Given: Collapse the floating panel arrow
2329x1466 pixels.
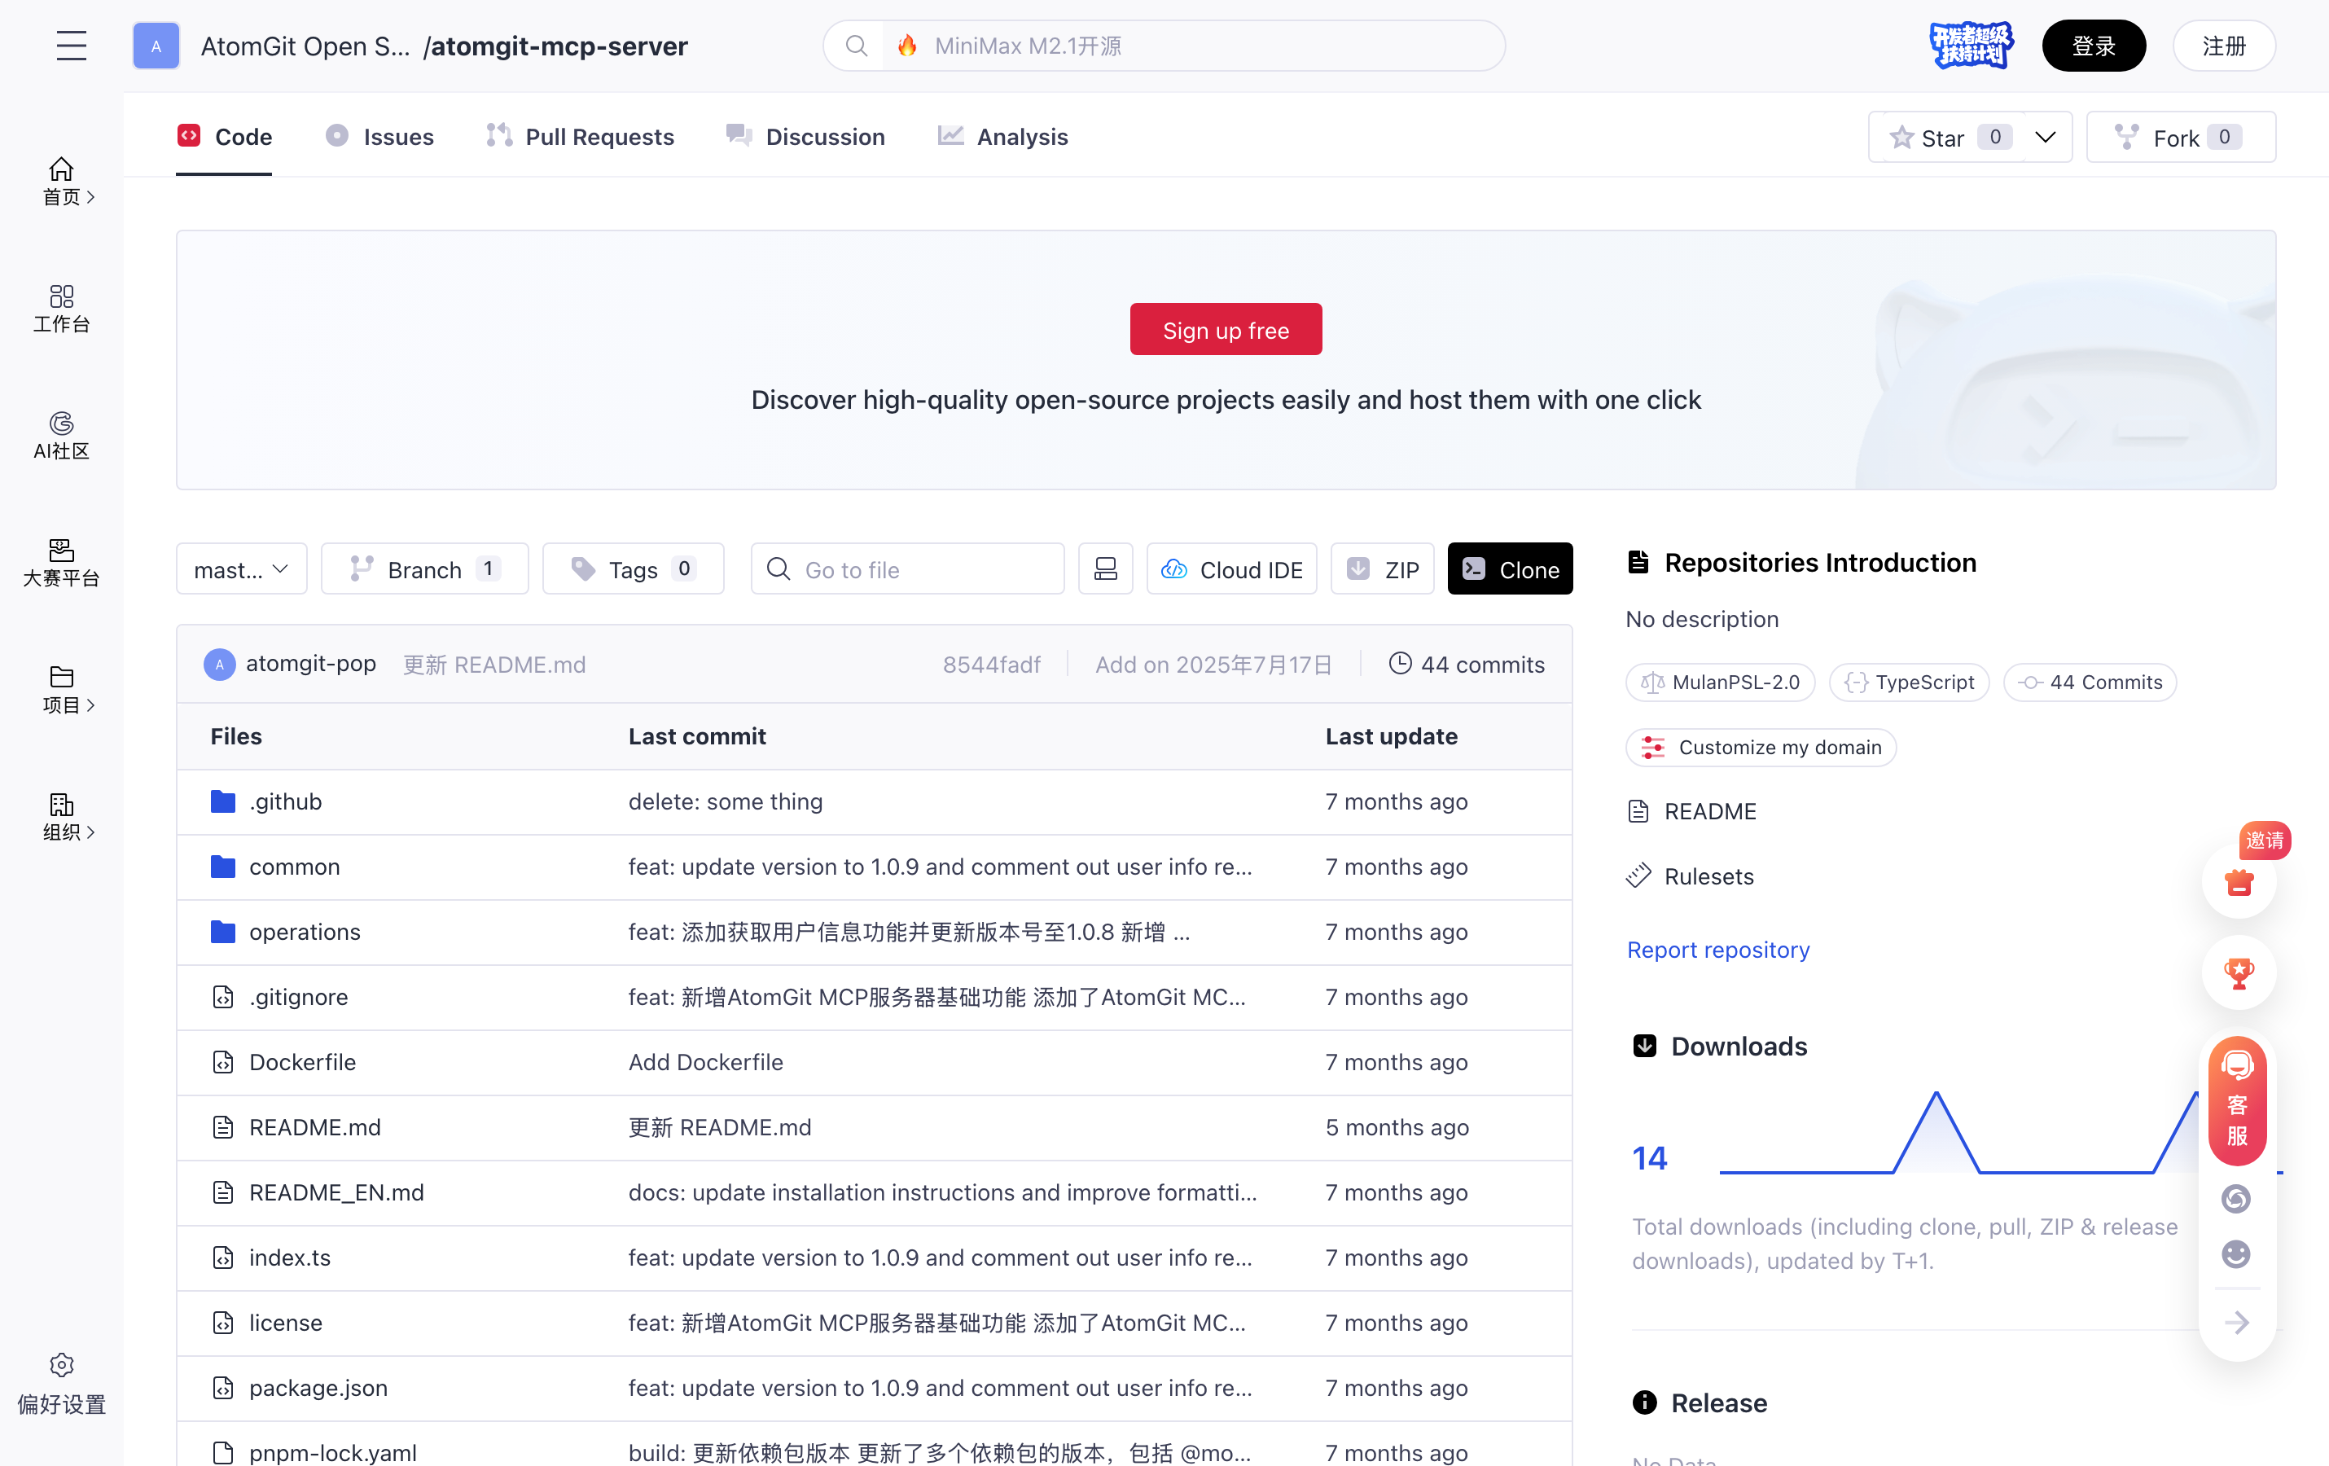Looking at the screenshot, I should point(2236,1322).
